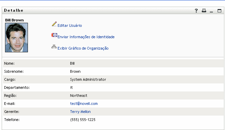Click the Northeast region value
This screenshot has height=130, width=225.
(79, 95)
